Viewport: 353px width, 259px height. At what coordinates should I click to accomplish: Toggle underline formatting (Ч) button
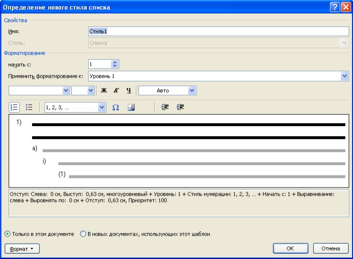[128, 90]
